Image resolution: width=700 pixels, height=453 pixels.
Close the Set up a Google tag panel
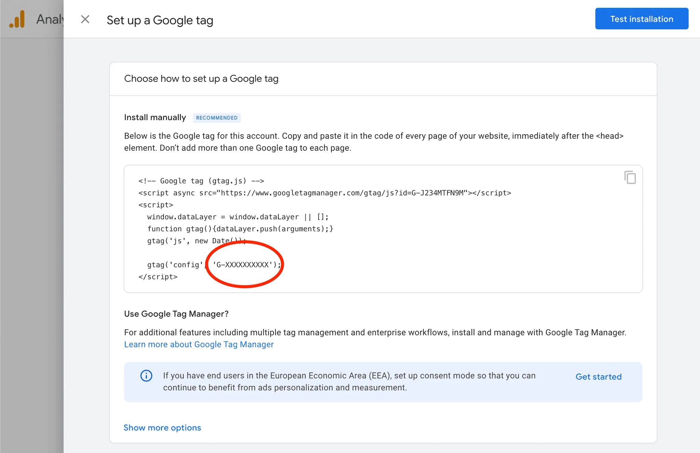pyautogui.click(x=85, y=19)
